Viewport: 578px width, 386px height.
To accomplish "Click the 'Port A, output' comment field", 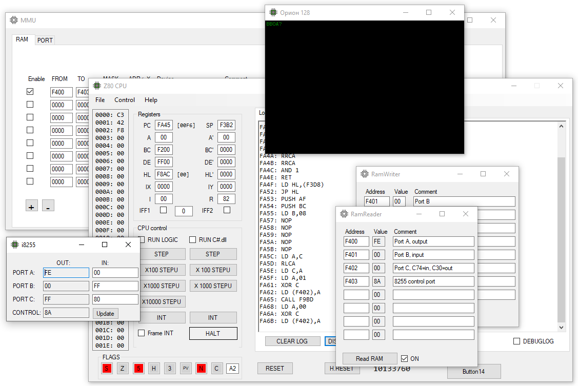I will (433, 241).
